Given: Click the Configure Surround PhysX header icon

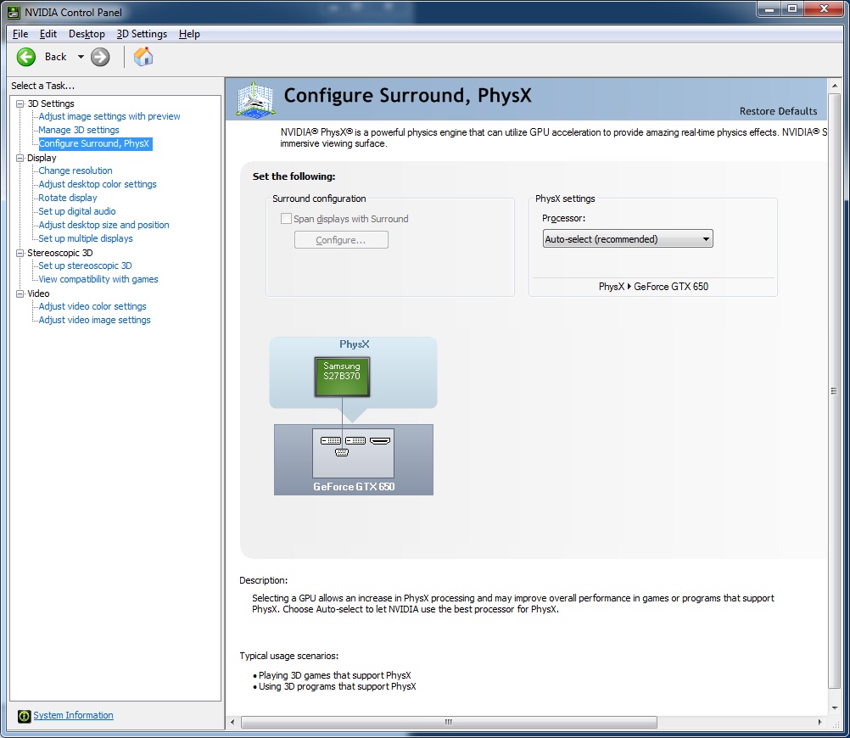Looking at the screenshot, I should (x=255, y=99).
